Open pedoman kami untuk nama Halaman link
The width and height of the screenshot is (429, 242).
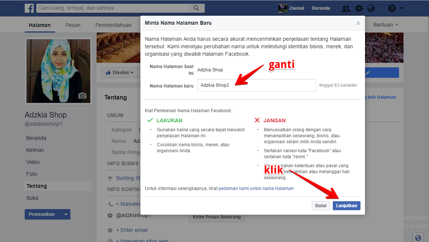pyautogui.click(x=256, y=189)
